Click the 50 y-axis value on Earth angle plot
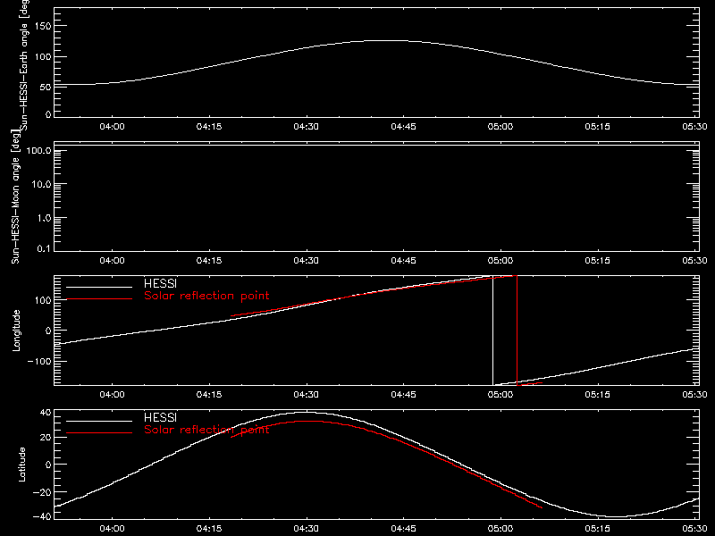This screenshot has height=536, width=715. [x=46, y=87]
